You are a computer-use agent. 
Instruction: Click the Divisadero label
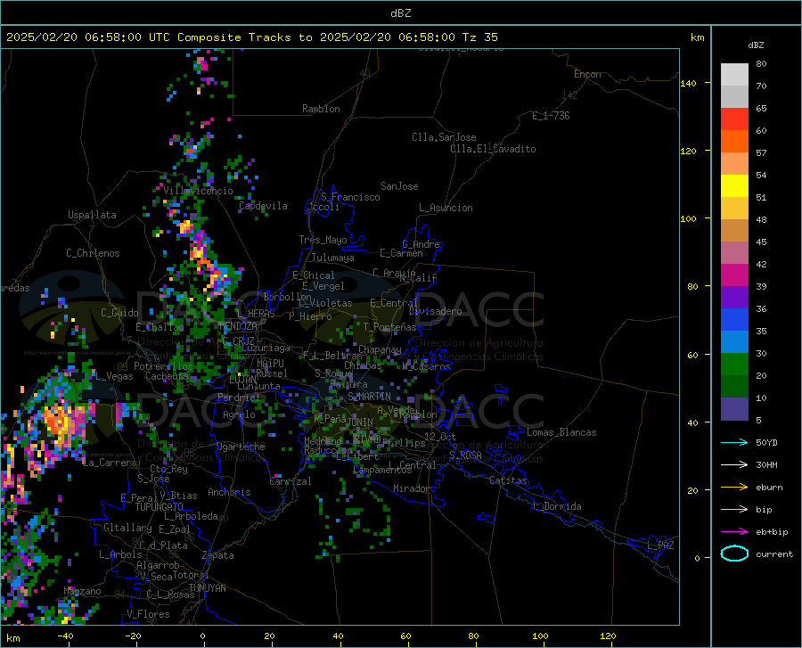435,311
